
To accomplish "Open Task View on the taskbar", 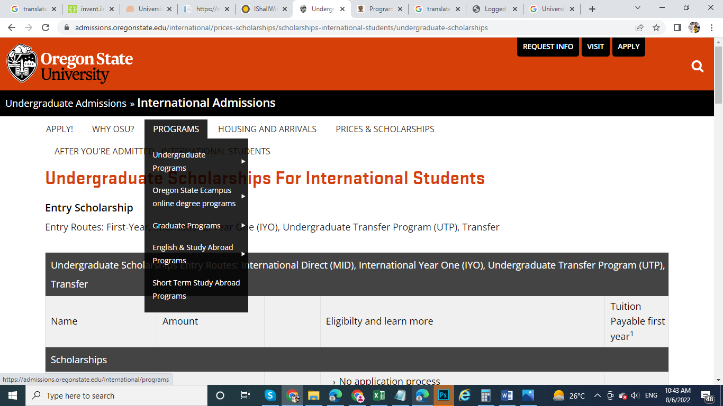I will coord(245,395).
